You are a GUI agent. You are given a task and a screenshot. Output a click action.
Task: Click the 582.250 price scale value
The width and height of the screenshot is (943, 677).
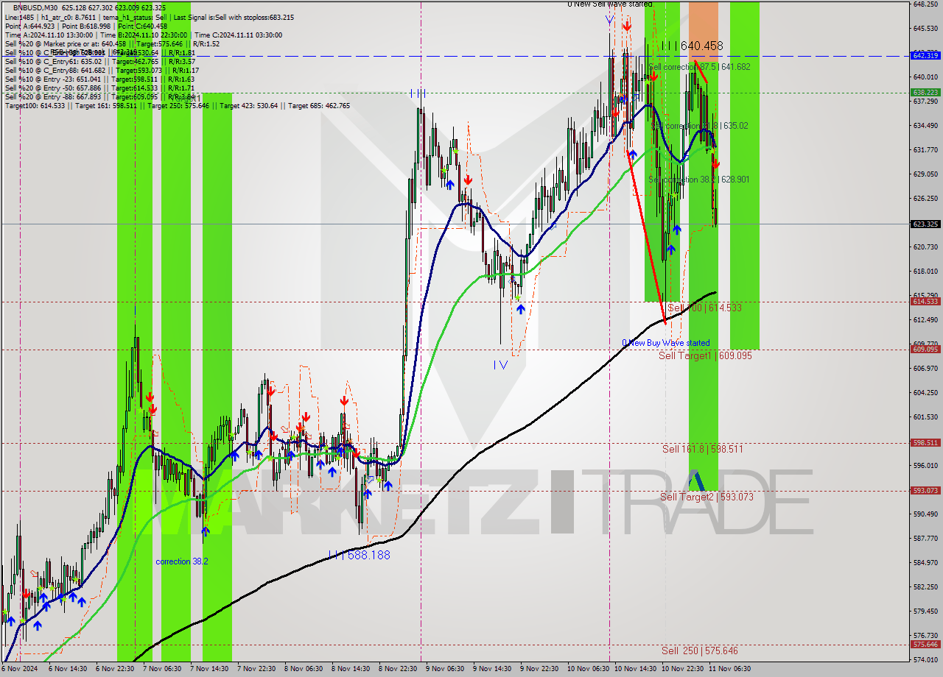(x=925, y=586)
